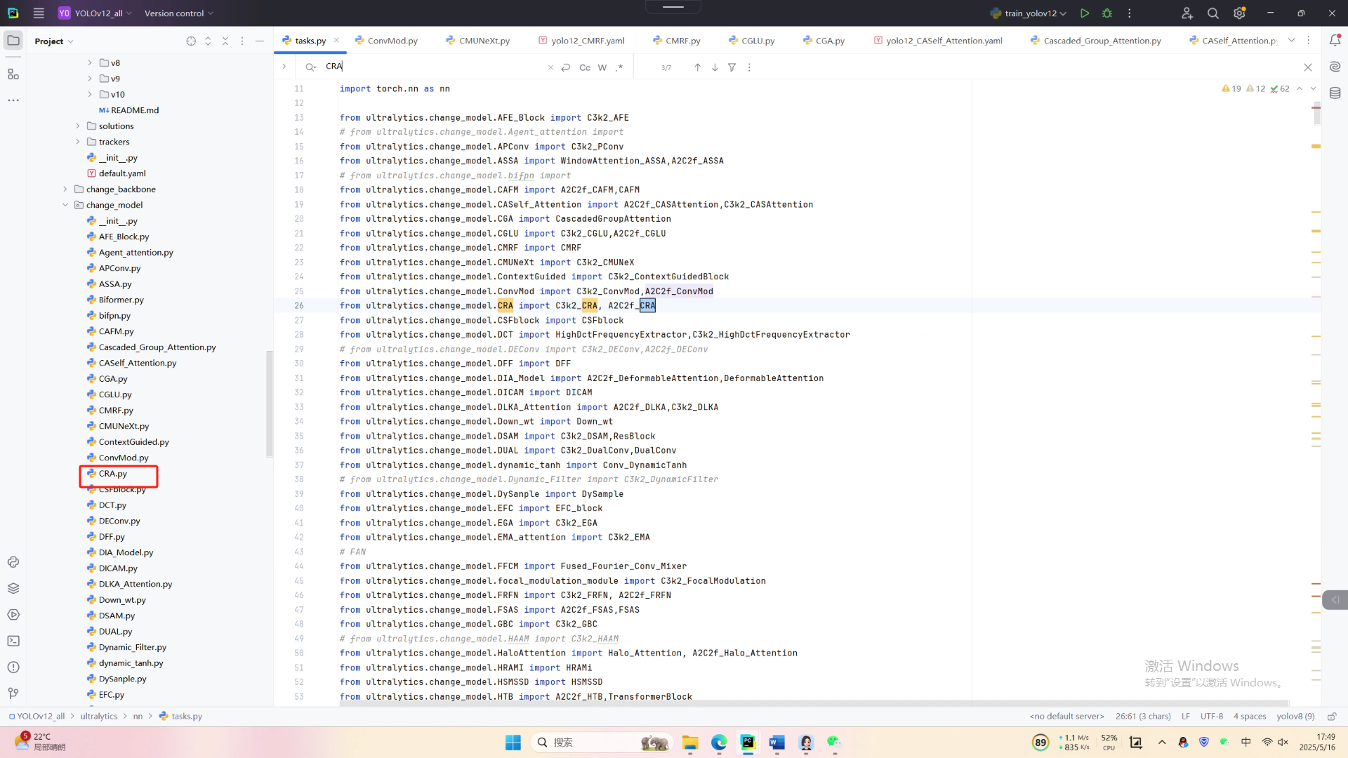Open CRA.py in project tree
The image size is (1348, 758).
pyautogui.click(x=112, y=474)
